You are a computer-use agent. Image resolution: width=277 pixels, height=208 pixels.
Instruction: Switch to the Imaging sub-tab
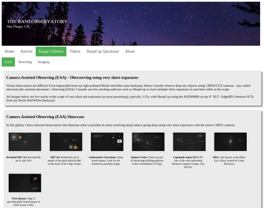[x=44, y=62]
